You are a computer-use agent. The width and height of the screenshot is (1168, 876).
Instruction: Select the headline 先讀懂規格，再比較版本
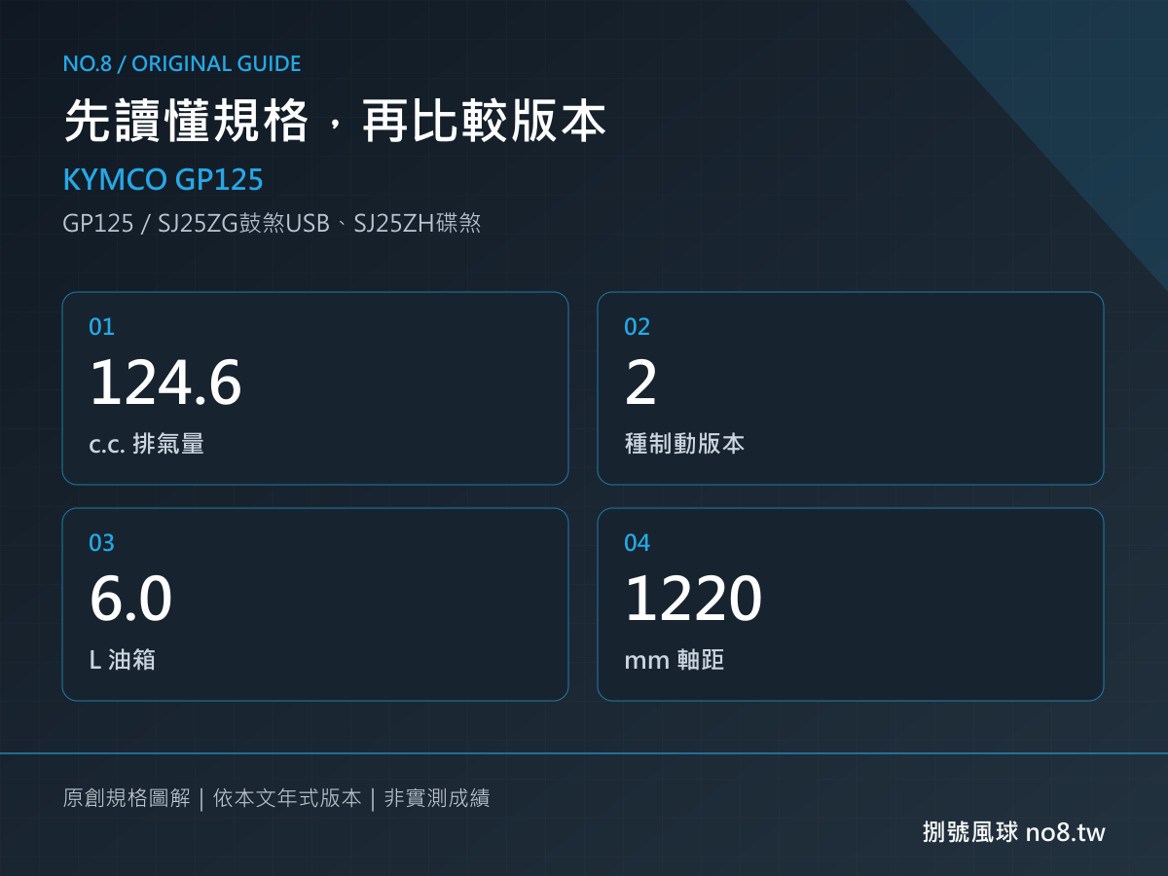[x=336, y=123]
